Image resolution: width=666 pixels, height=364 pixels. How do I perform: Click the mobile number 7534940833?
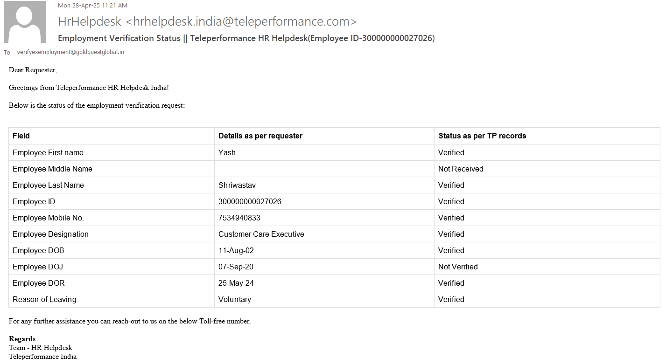click(239, 218)
